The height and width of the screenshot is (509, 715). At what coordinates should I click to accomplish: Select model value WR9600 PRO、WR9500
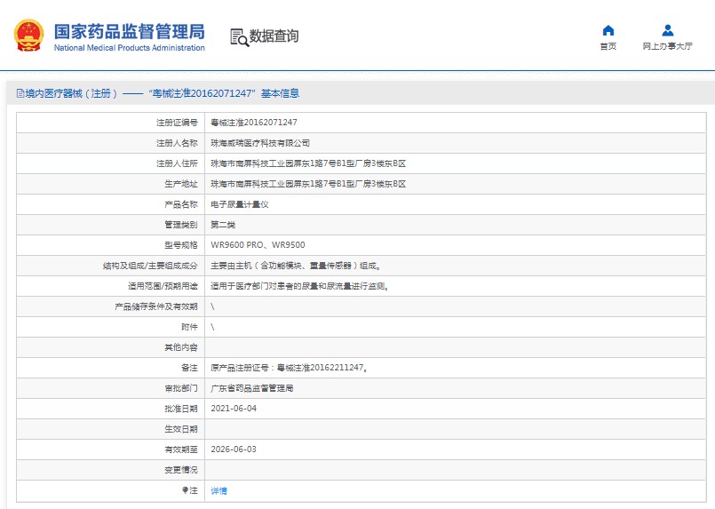(258, 245)
